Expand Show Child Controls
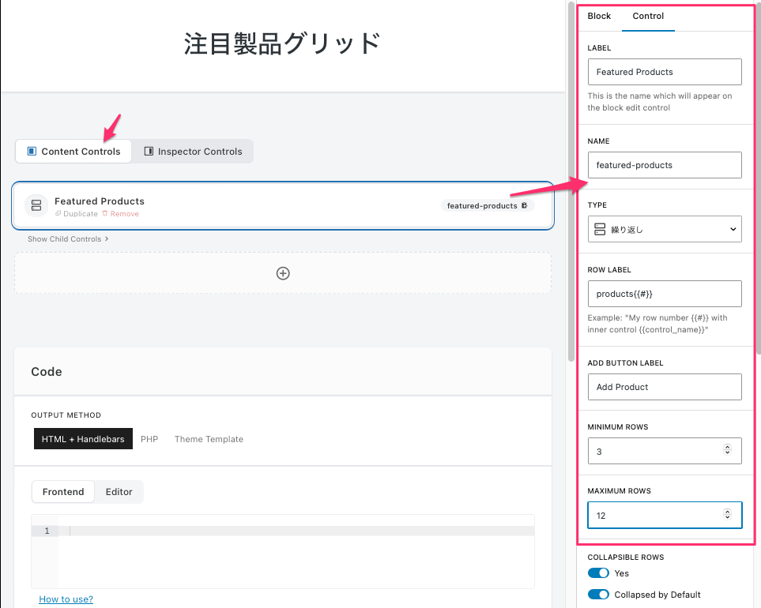 68,239
